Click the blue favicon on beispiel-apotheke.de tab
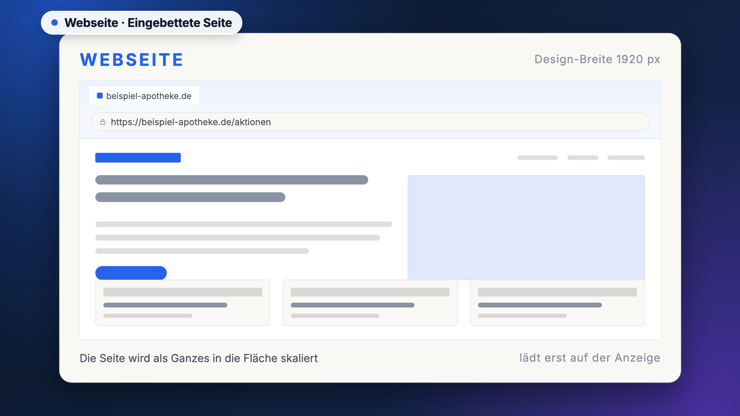 coord(100,96)
